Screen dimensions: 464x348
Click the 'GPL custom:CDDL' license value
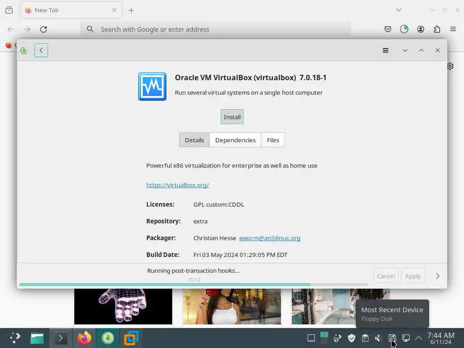coord(219,204)
